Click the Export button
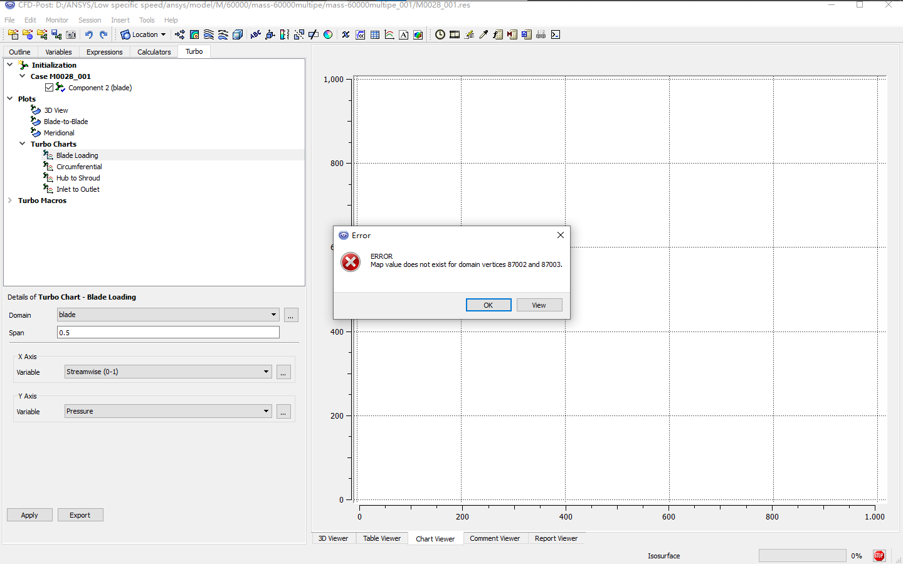This screenshot has height=564, width=903. (x=80, y=515)
